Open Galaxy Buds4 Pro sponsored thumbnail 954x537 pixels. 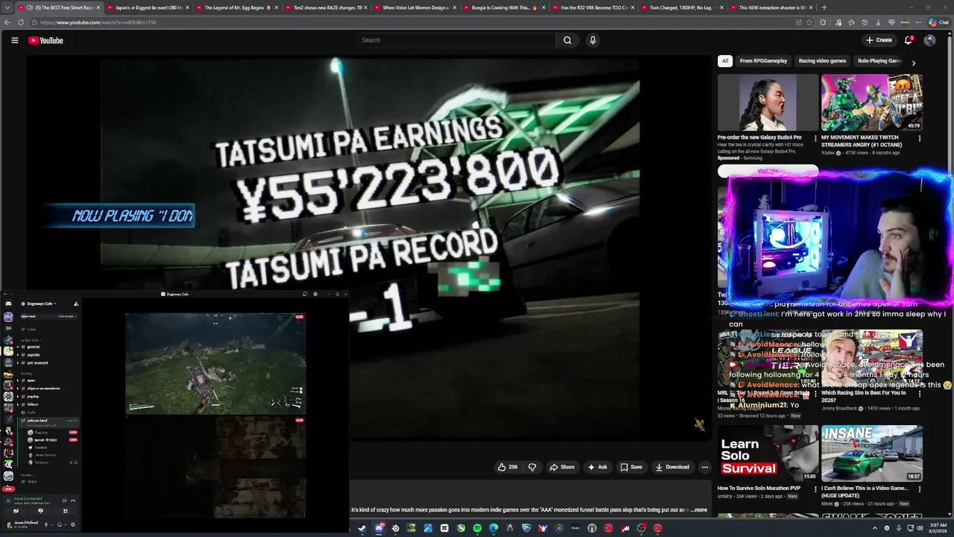(x=768, y=102)
